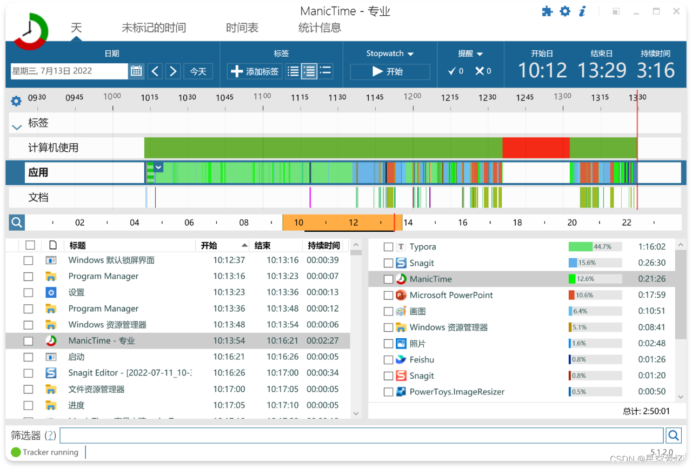Click the PowerToys.ImageResizer icon
The height and width of the screenshot is (469, 692).
point(401,392)
